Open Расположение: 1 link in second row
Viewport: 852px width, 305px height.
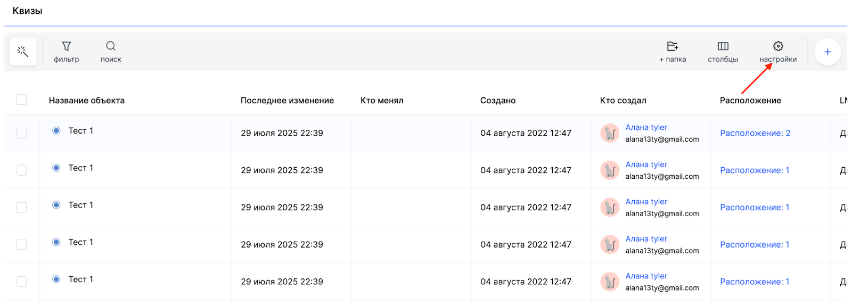pyautogui.click(x=755, y=170)
